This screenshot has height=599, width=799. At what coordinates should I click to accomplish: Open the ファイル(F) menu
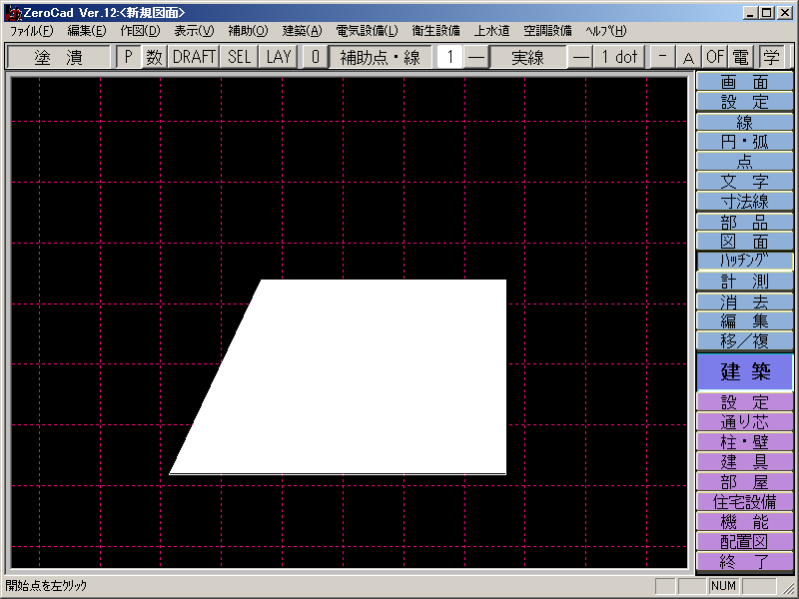32,31
